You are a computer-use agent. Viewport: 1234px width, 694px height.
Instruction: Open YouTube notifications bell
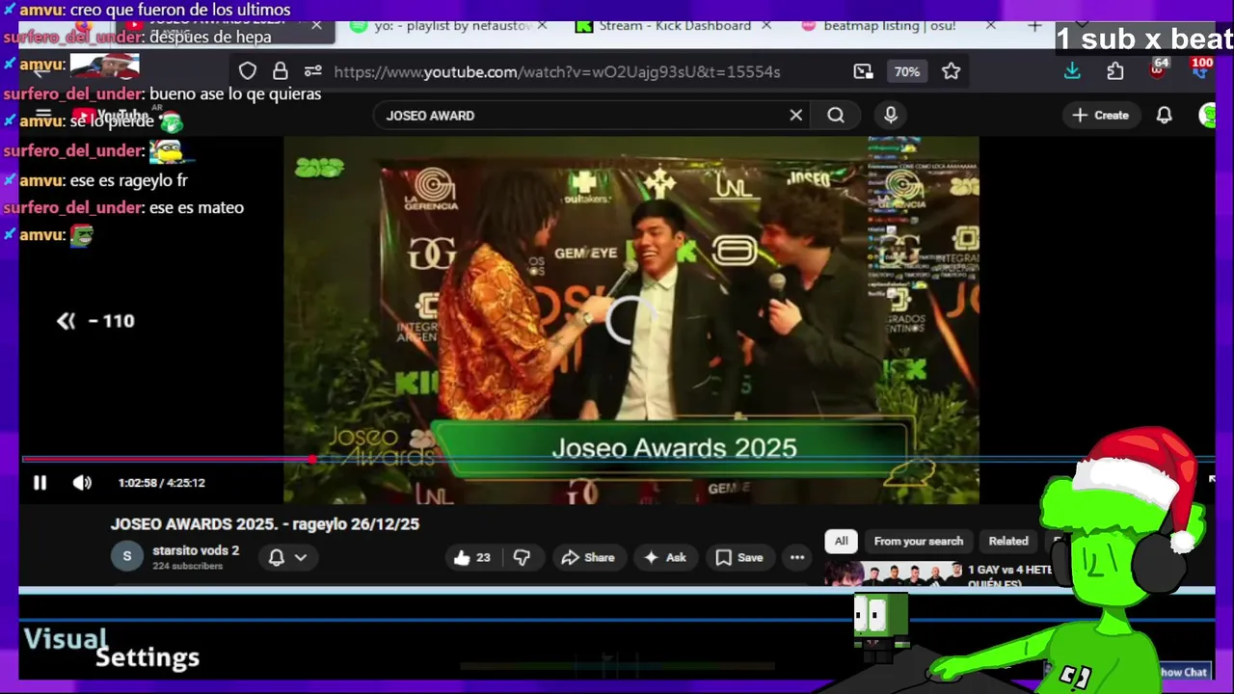[1165, 116]
